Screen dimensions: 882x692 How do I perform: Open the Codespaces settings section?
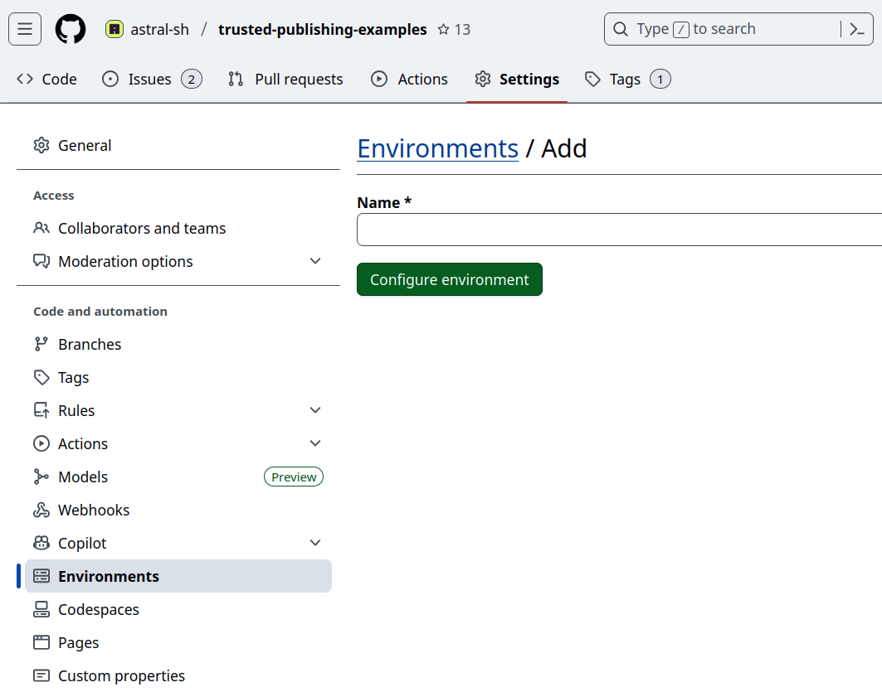point(100,609)
